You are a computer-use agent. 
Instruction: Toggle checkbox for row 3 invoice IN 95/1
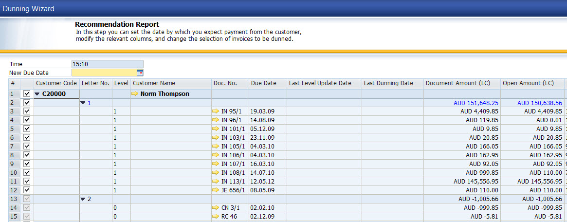27,111
